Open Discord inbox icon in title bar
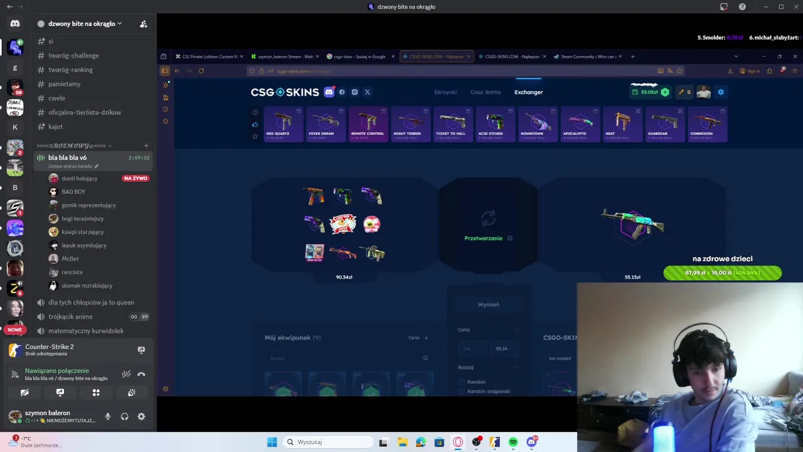This screenshot has height=452, width=803. (x=724, y=6)
